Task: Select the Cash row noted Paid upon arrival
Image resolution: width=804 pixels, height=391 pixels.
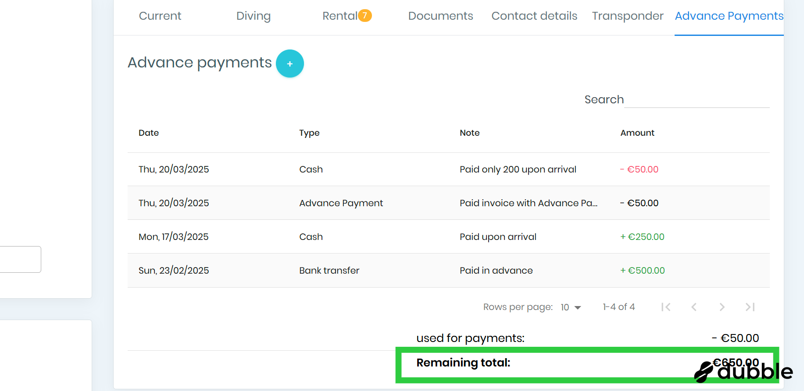Action: point(497,237)
